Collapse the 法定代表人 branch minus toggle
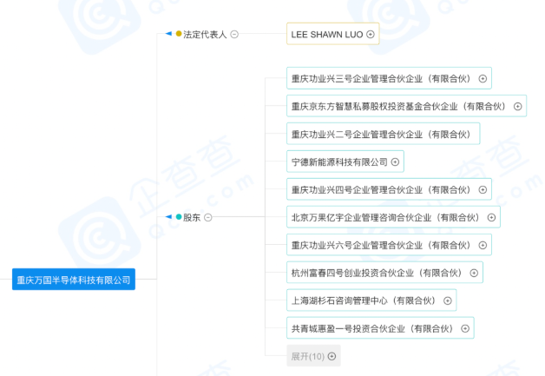Image resolution: width=545 pixels, height=376 pixels. coord(234,34)
